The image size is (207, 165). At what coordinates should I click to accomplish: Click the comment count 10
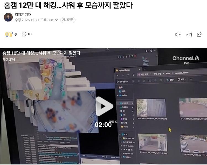[29, 34]
